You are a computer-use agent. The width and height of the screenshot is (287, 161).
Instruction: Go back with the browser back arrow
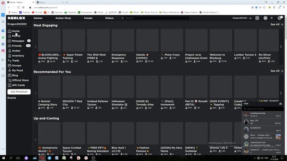click(9, 8)
